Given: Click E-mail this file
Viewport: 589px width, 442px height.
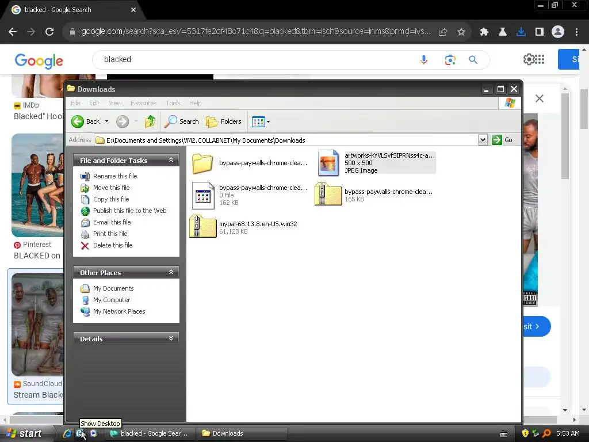Looking at the screenshot, I should (112, 222).
